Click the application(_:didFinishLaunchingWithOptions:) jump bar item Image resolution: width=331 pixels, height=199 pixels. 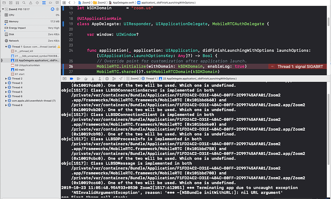pos(166,3)
